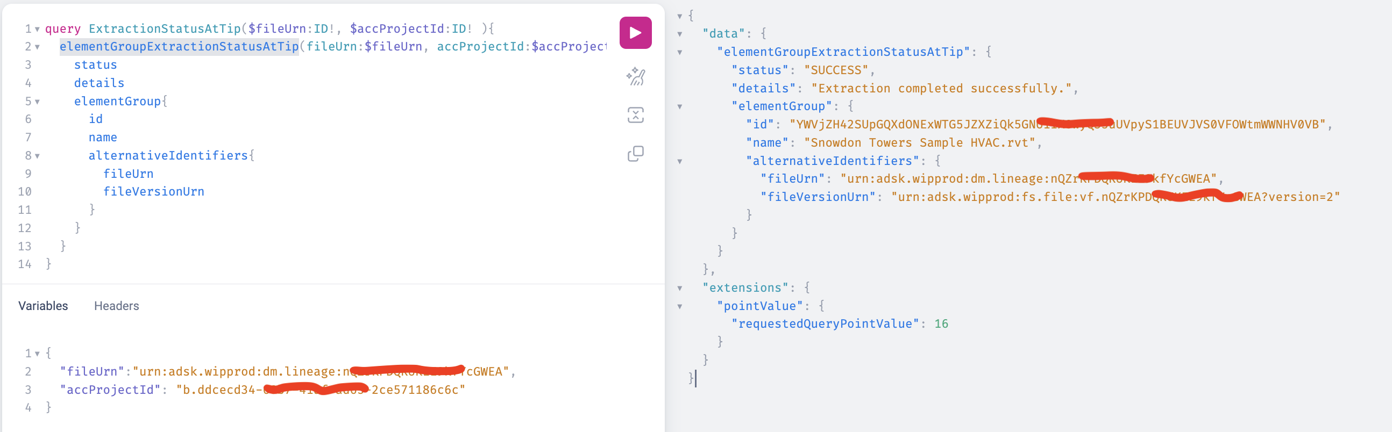Image resolution: width=1392 pixels, height=432 pixels.
Task: Click the response "fileVersionUrn" key
Action: [818, 197]
